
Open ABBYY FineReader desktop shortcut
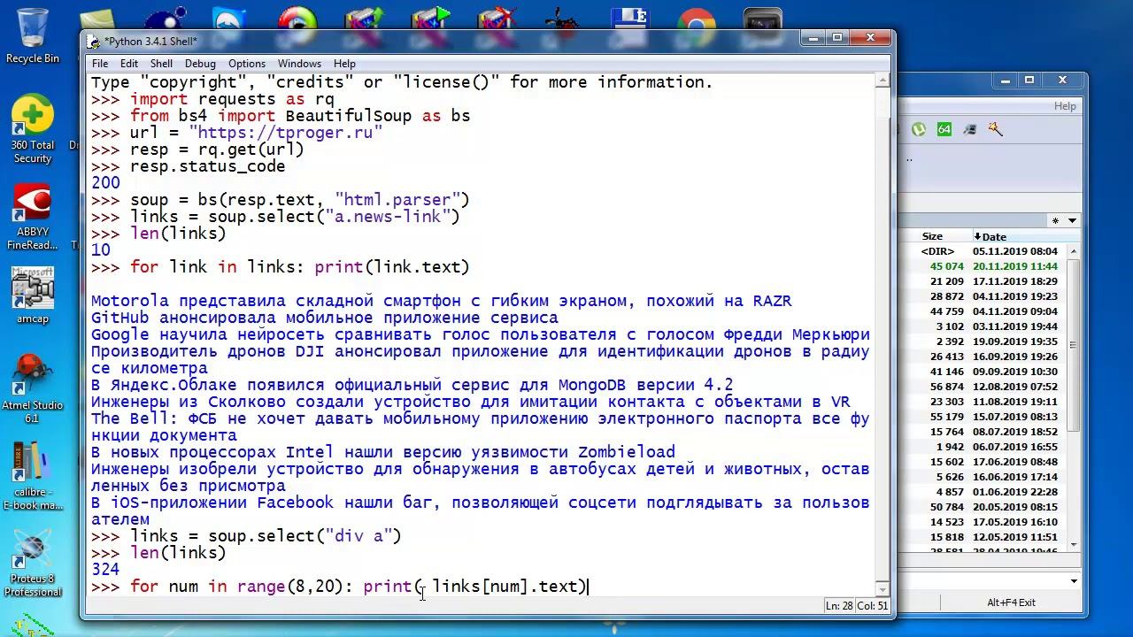[32, 217]
